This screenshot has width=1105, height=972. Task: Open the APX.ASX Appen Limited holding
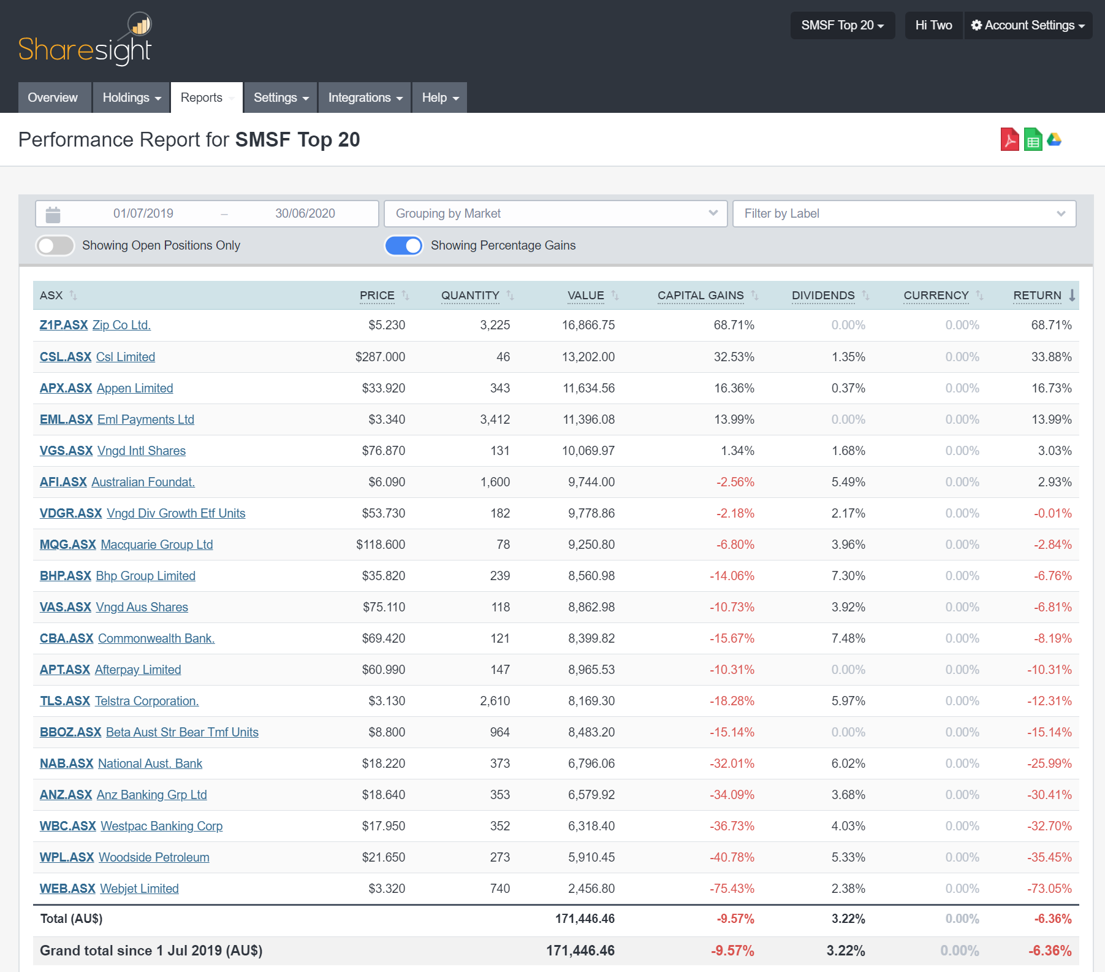(x=107, y=389)
